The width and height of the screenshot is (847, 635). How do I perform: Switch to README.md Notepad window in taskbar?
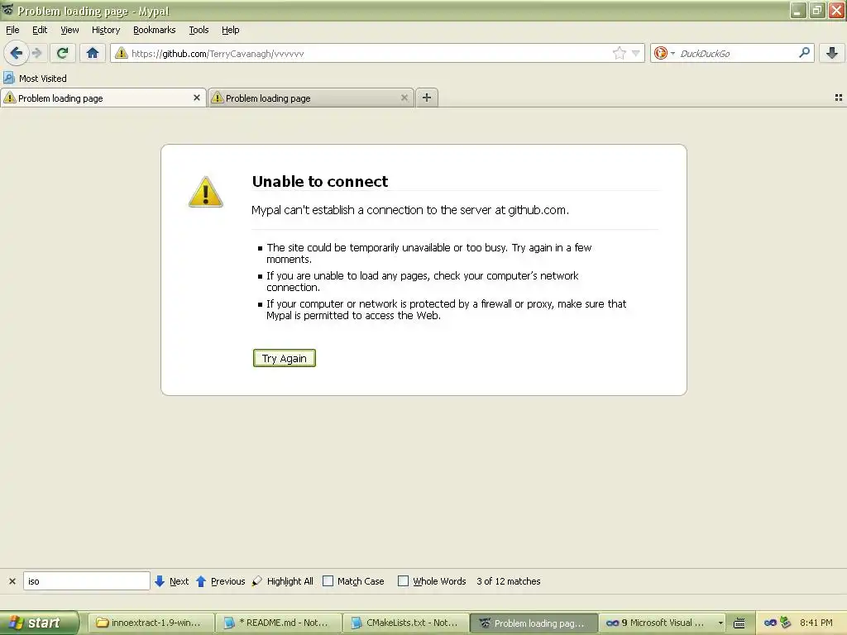point(278,623)
